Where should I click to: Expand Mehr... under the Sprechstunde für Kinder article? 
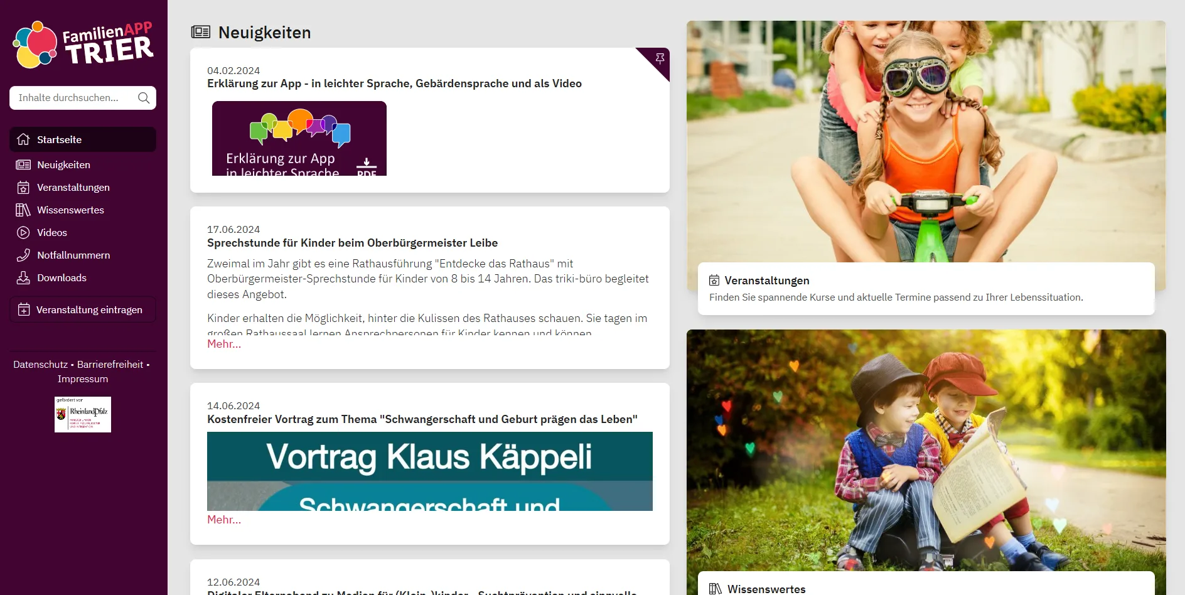[224, 344]
